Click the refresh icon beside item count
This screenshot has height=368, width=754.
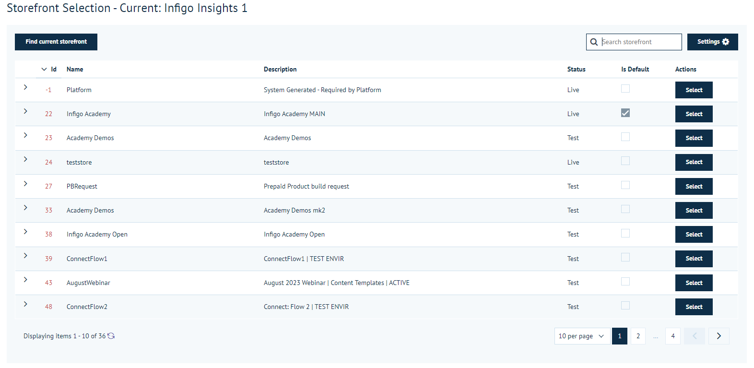pyautogui.click(x=111, y=336)
